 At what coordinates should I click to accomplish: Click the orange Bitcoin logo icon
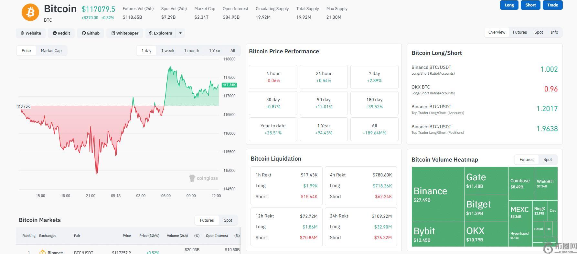[x=30, y=12]
